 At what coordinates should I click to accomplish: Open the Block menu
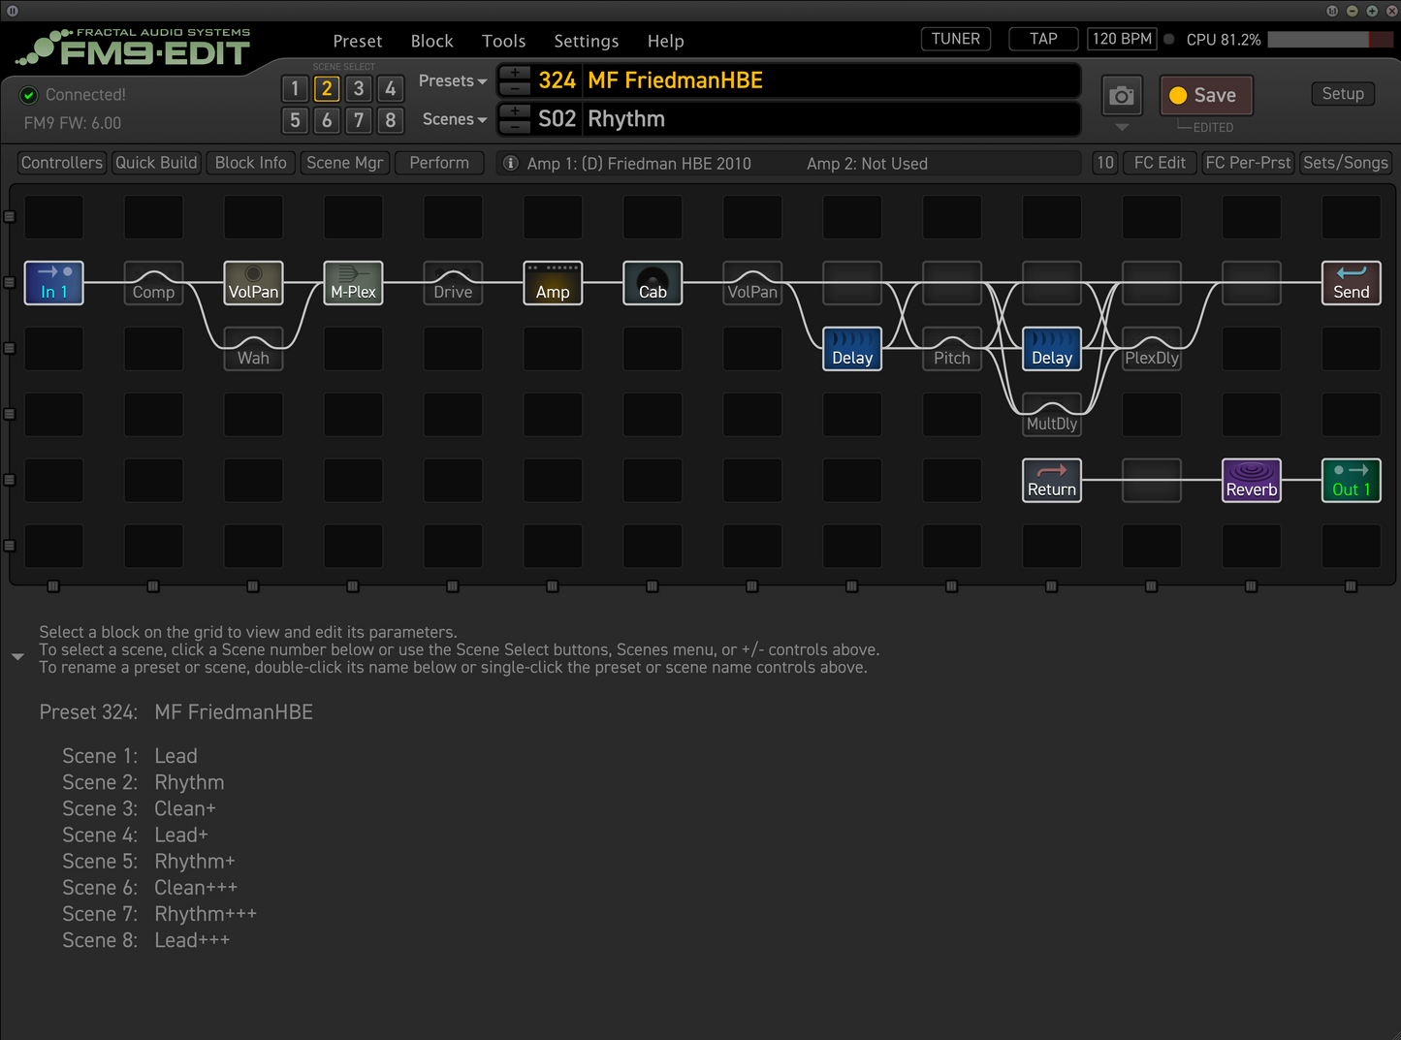click(431, 41)
